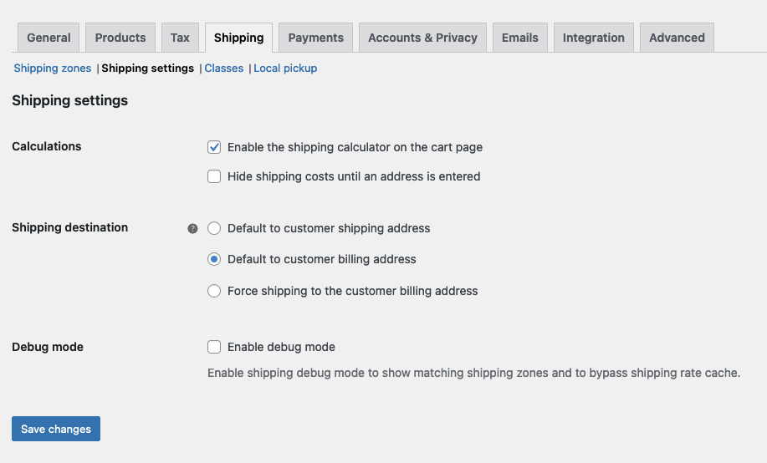Open the Tax tab
Viewport: 767px width, 463px height.
coord(180,38)
